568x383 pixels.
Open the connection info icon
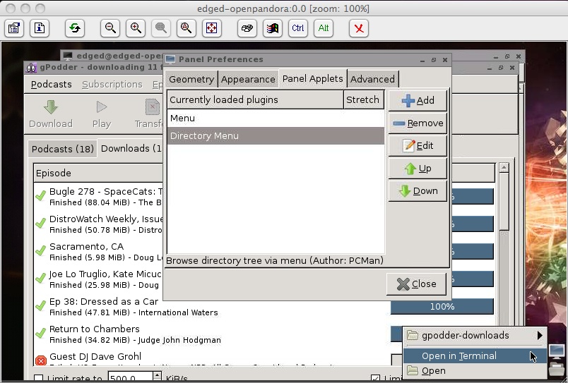point(40,28)
